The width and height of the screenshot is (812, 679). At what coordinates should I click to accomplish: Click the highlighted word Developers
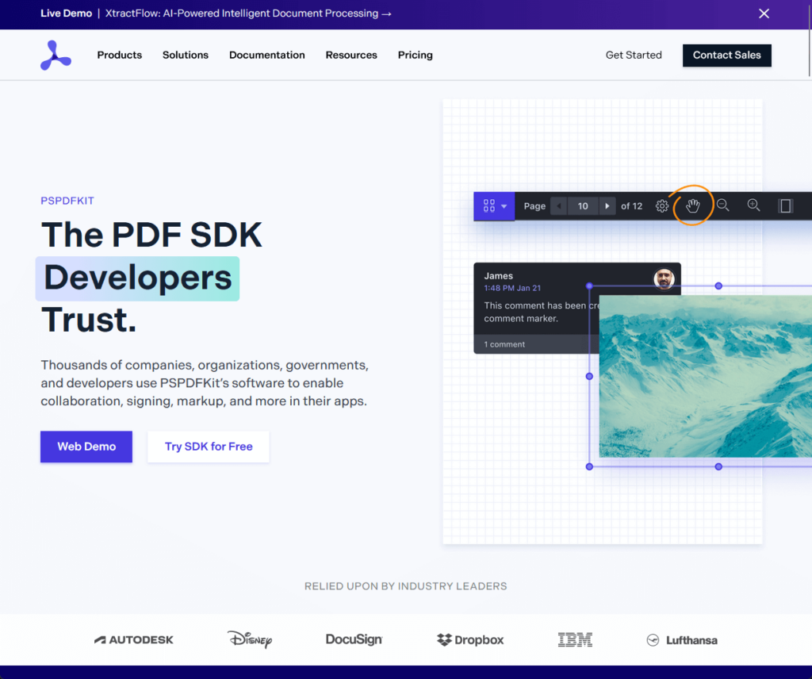point(138,278)
